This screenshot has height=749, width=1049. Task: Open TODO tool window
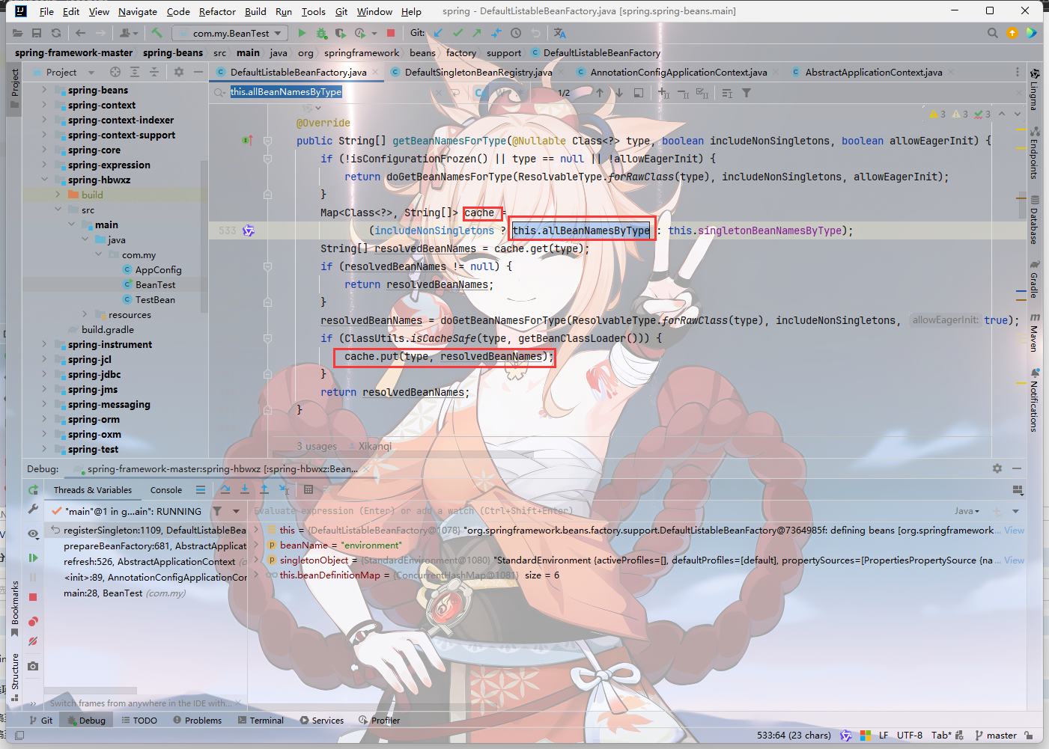(x=139, y=721)
